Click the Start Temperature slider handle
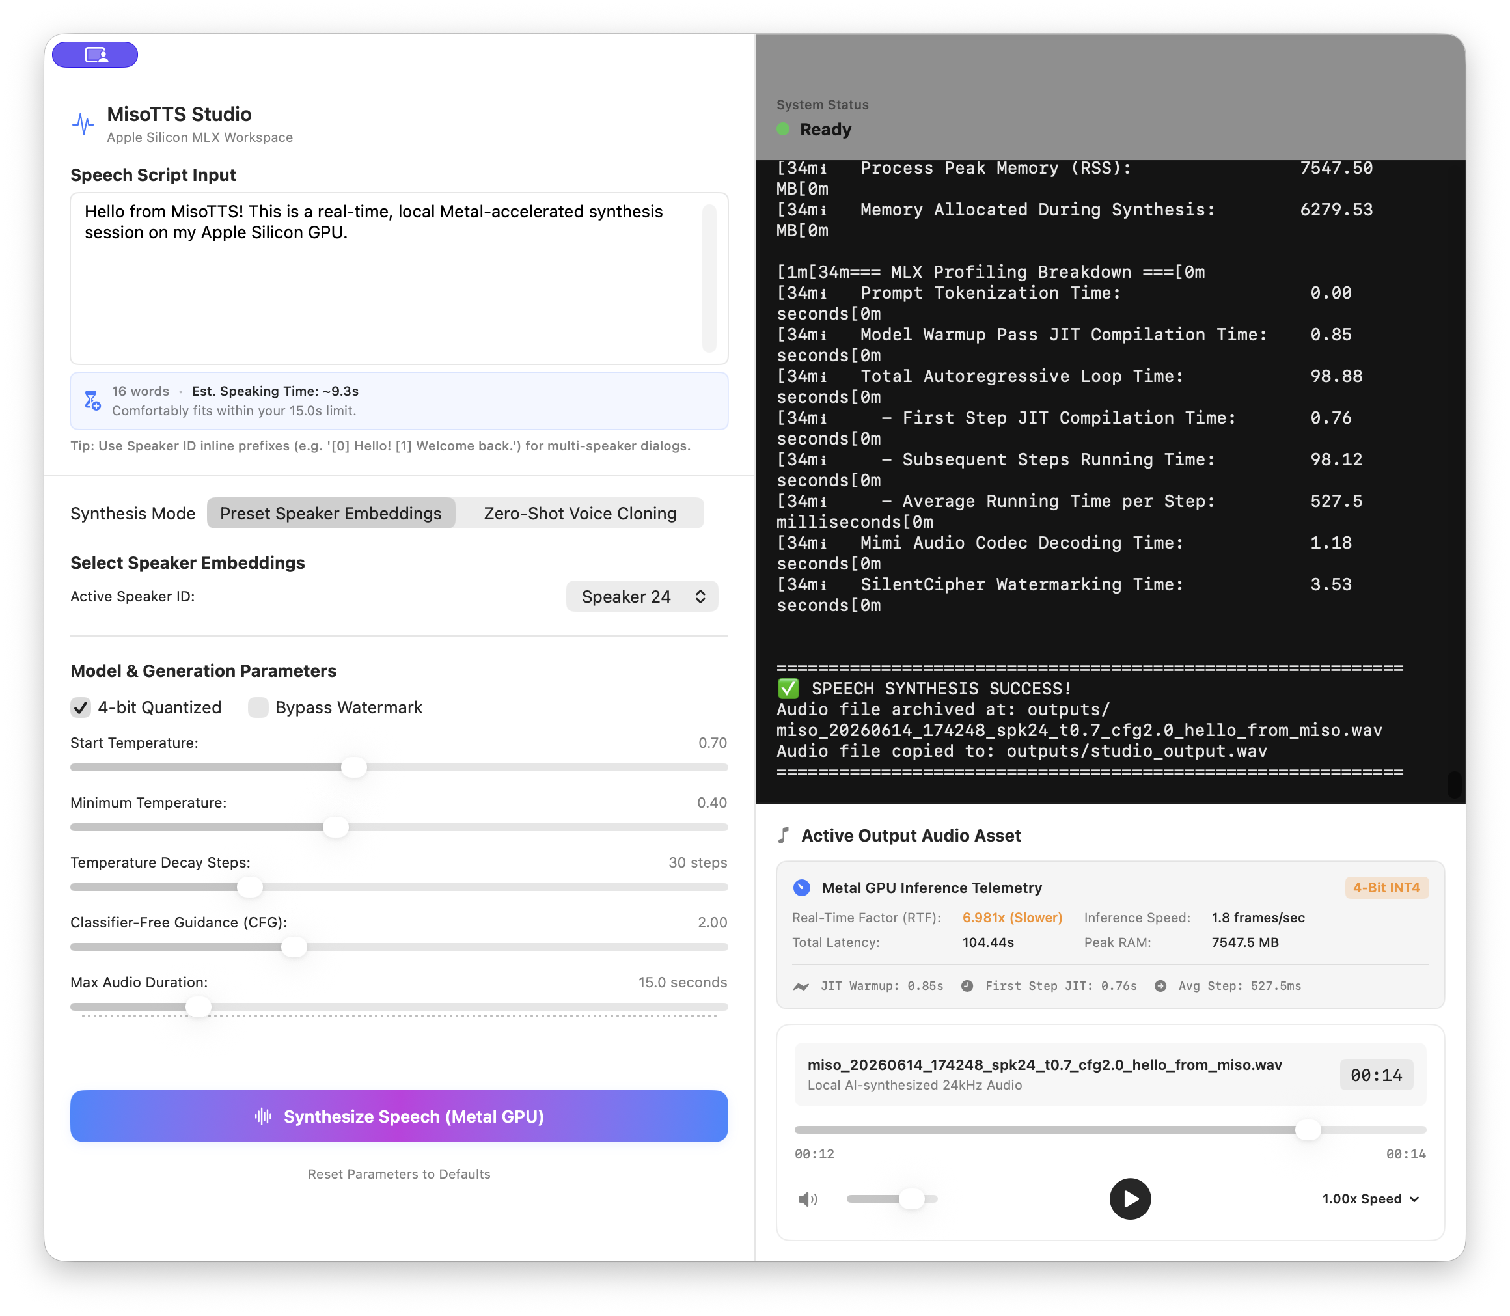The image size is (1510, 1316). tap(354, 767)
